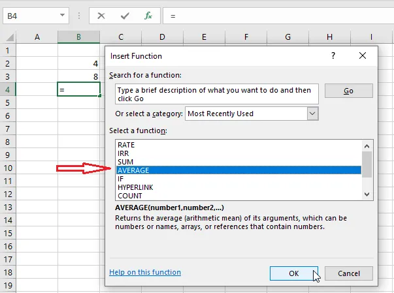Click the function list scroll down arrow
Screen dimensions: 394x293
tap(367, 194)
